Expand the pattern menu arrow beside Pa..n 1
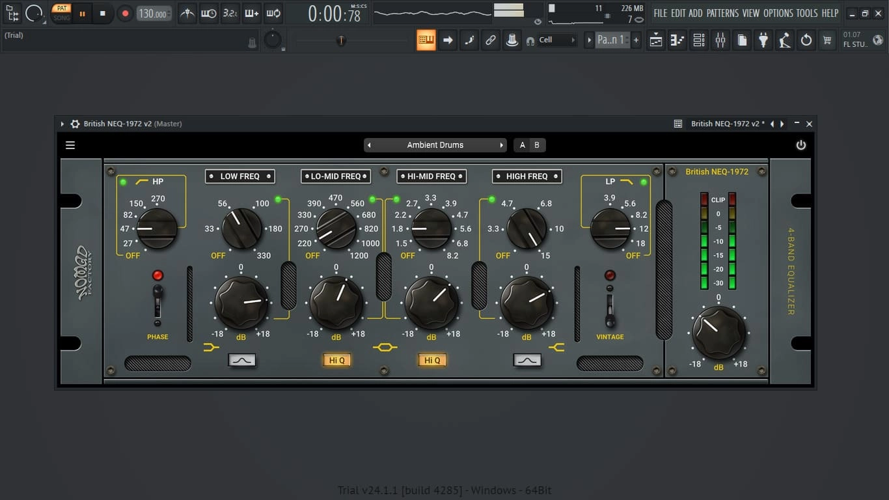 [x=589, y=40]
